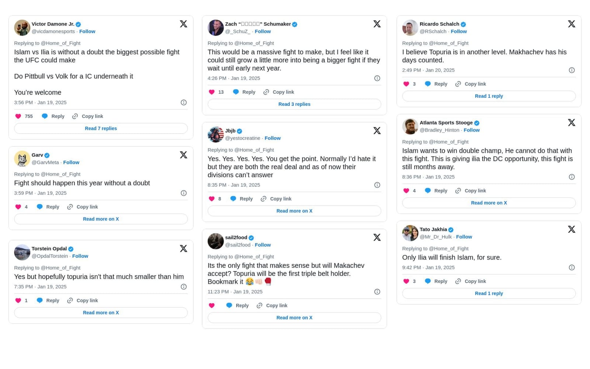Open 'Read more on X' under Garv's tweet
590x369 pixels.
(x=101, y=219)
